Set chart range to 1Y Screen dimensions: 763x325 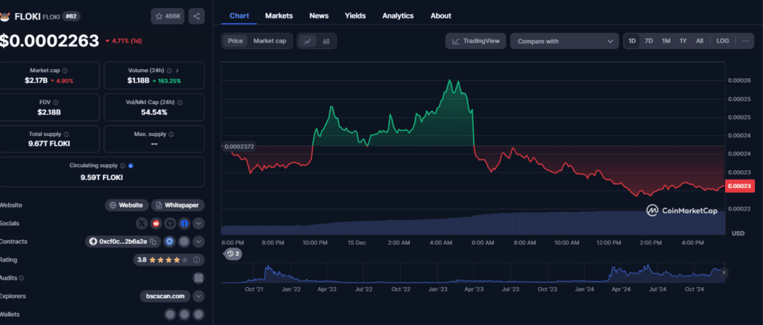point(683,41)
